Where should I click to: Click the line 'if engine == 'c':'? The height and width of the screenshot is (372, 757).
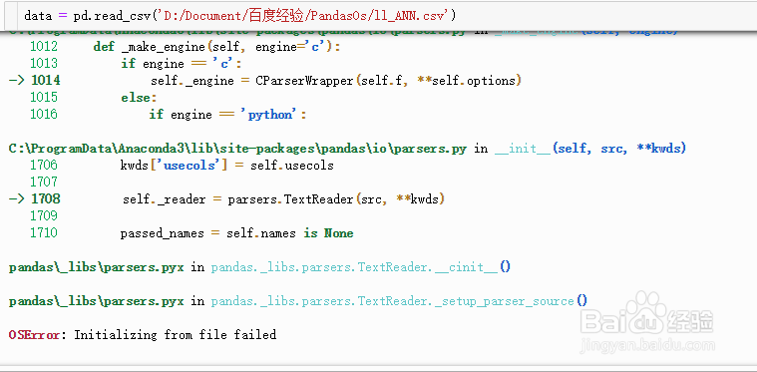point(182,64)
